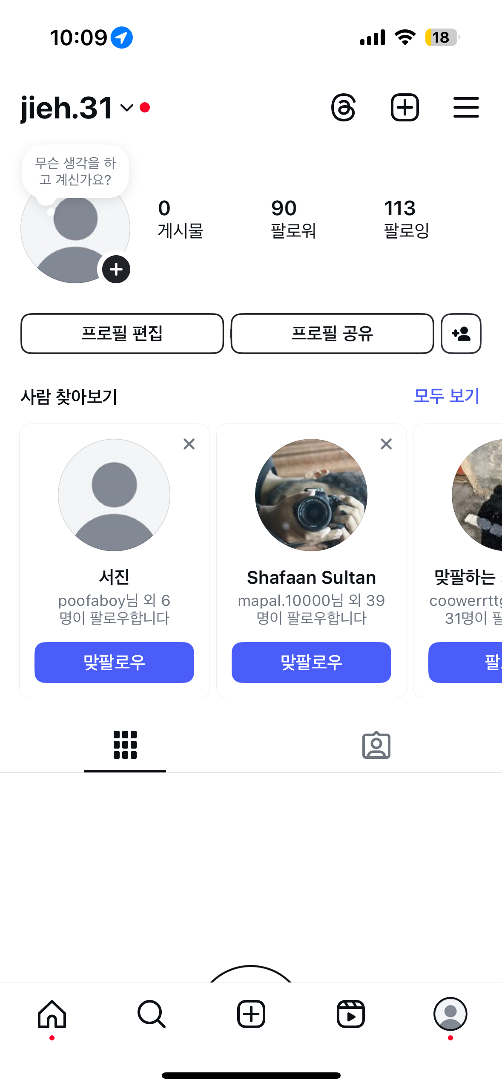Dismiss the 서진 suggestion card
This screenshot has height=1089, width=502.
point(189,444)
